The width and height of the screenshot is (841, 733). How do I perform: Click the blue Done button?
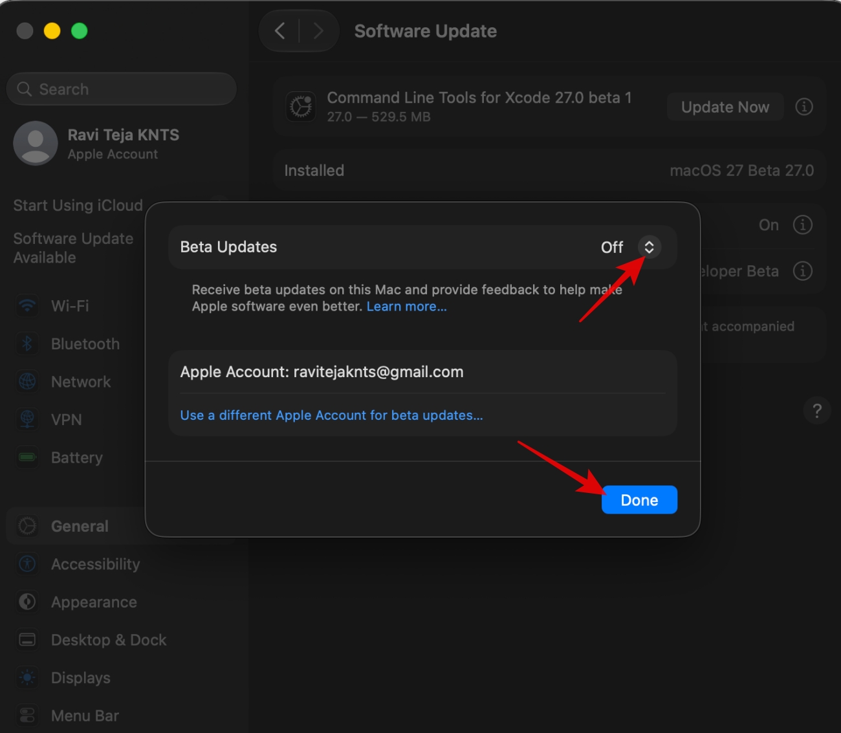639,500
